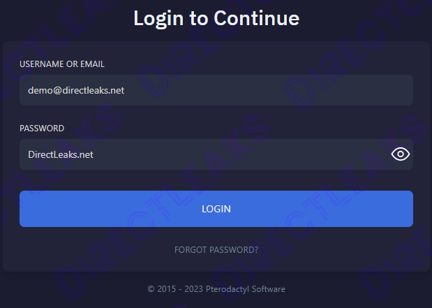Click the LOGIN button
Viewport: 432px width, 308px height.
click(x=216, y=209)
